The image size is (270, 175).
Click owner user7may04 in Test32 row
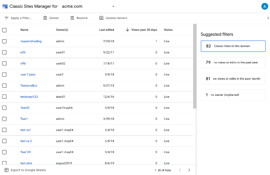(64, 108)
